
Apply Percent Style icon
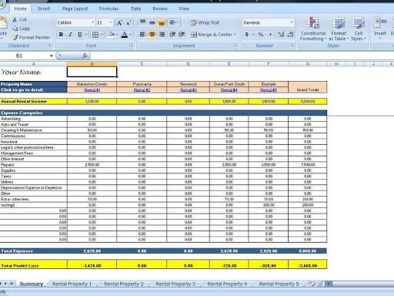tap(261, 35)
